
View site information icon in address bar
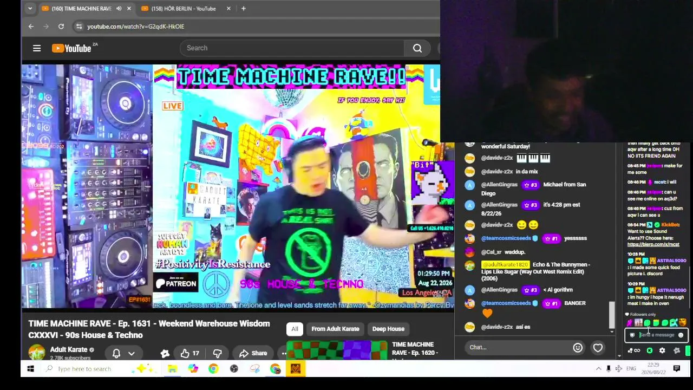(x=79, y=26)
